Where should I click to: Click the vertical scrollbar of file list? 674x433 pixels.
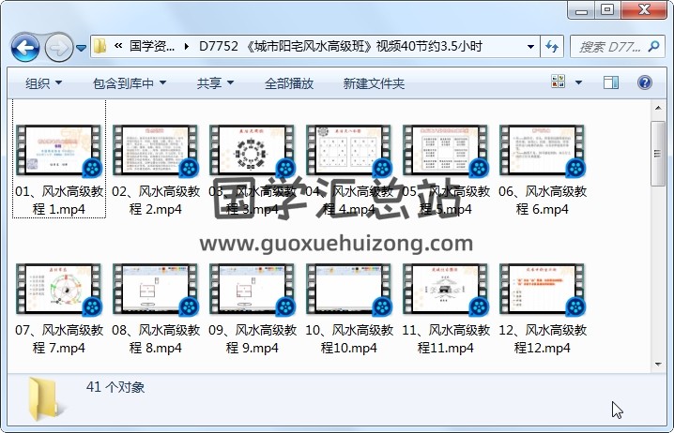(658, 234)
